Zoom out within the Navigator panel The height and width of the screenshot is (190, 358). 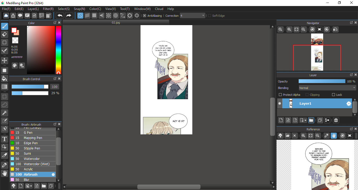(303, 30)
